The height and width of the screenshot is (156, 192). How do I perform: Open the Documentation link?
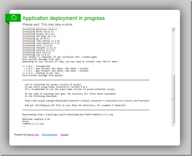50,135
